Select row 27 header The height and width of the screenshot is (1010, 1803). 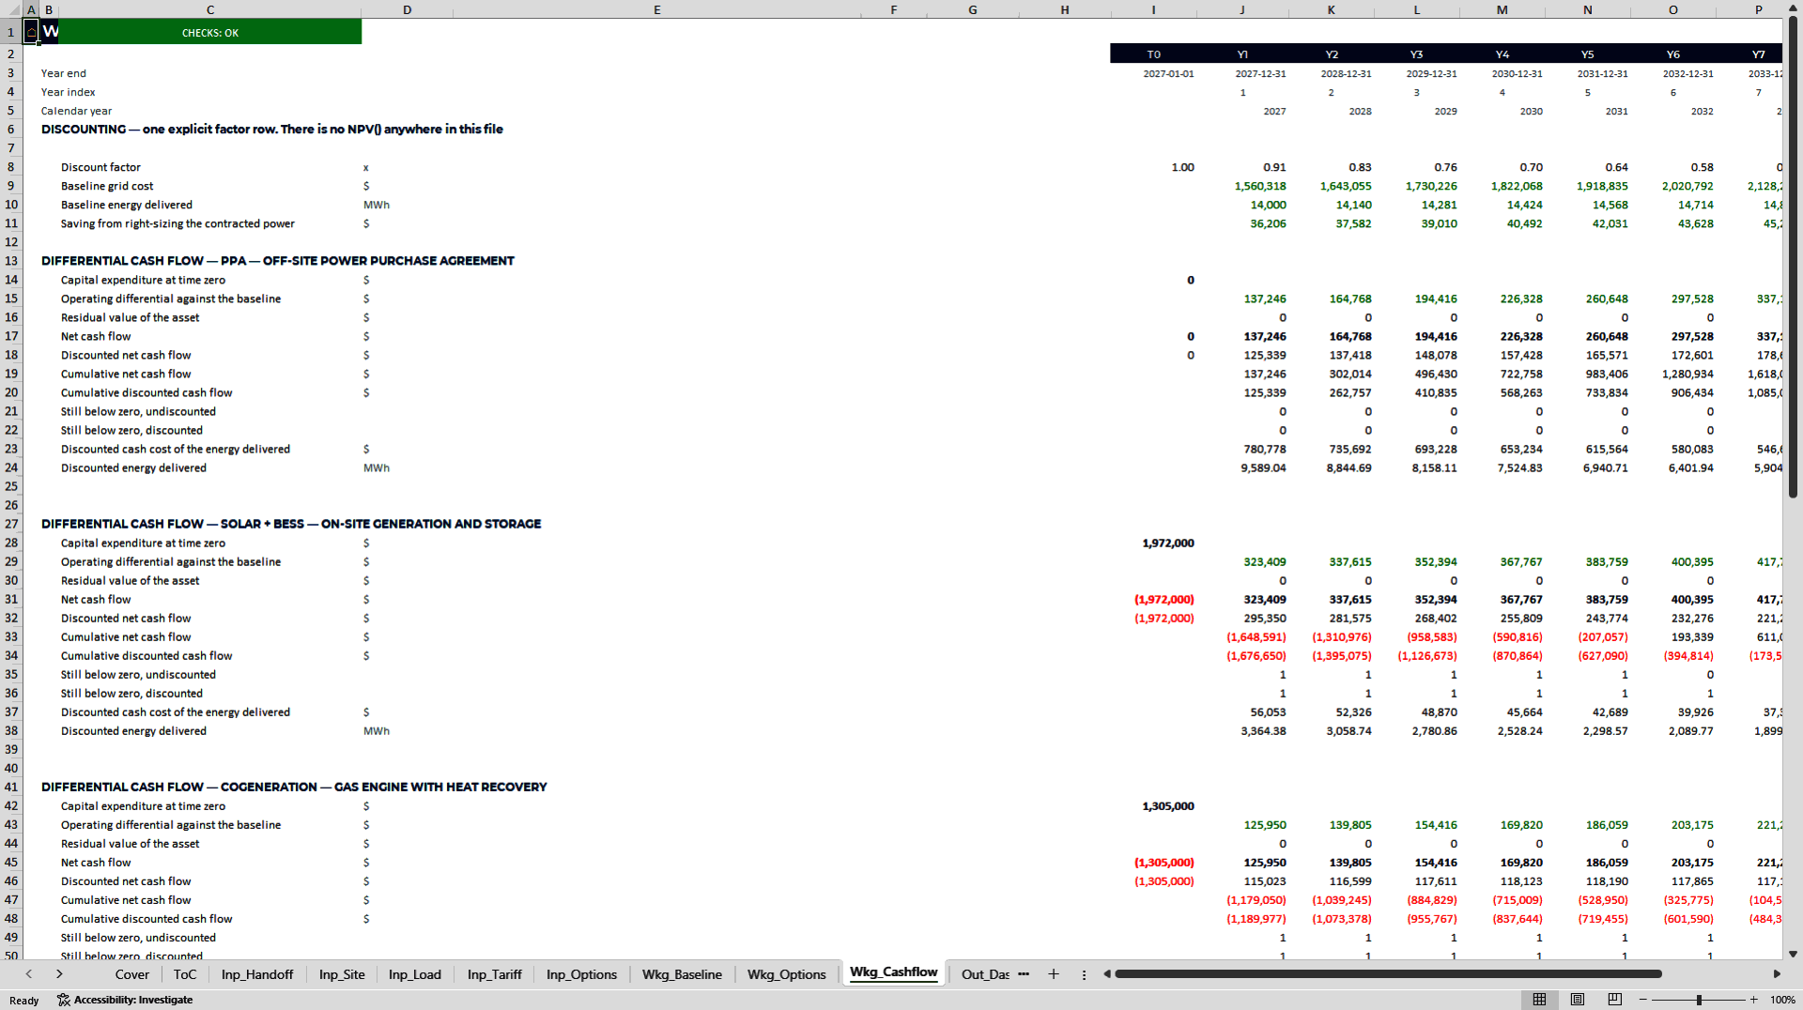coord(11,524)
